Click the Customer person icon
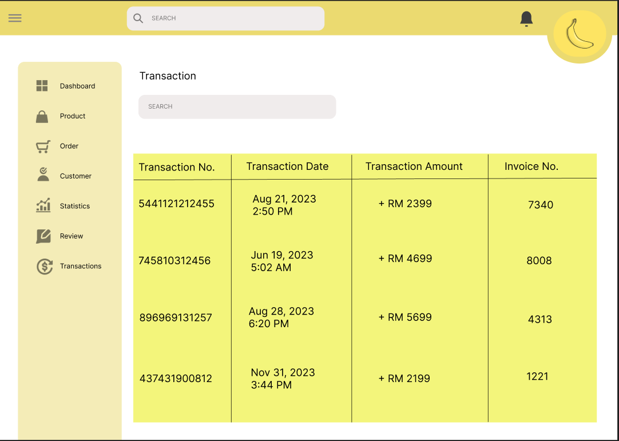The image size is (619, 441). (43, 176)
